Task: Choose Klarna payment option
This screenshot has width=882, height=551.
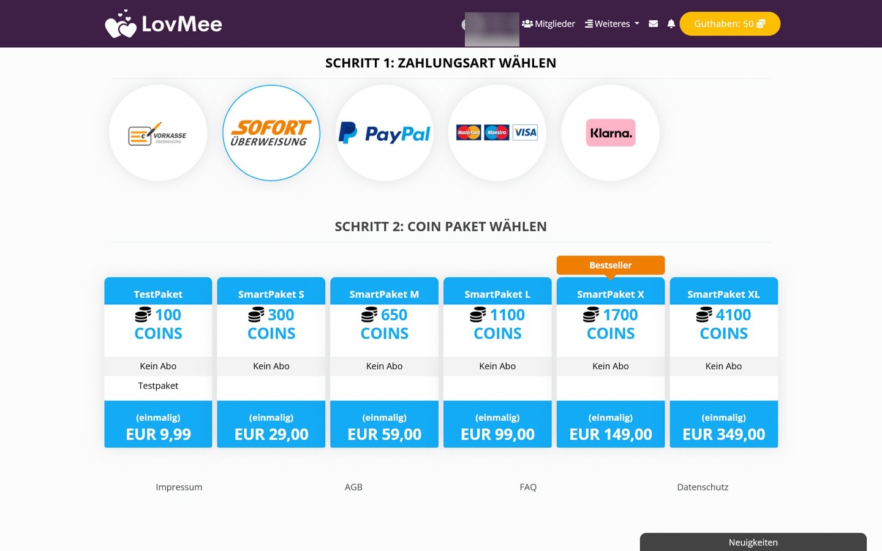Action: [611, 133]
